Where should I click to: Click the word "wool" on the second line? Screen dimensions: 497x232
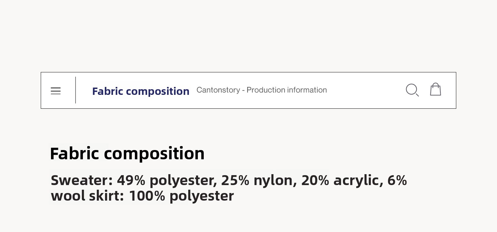(x=68, y=196)
